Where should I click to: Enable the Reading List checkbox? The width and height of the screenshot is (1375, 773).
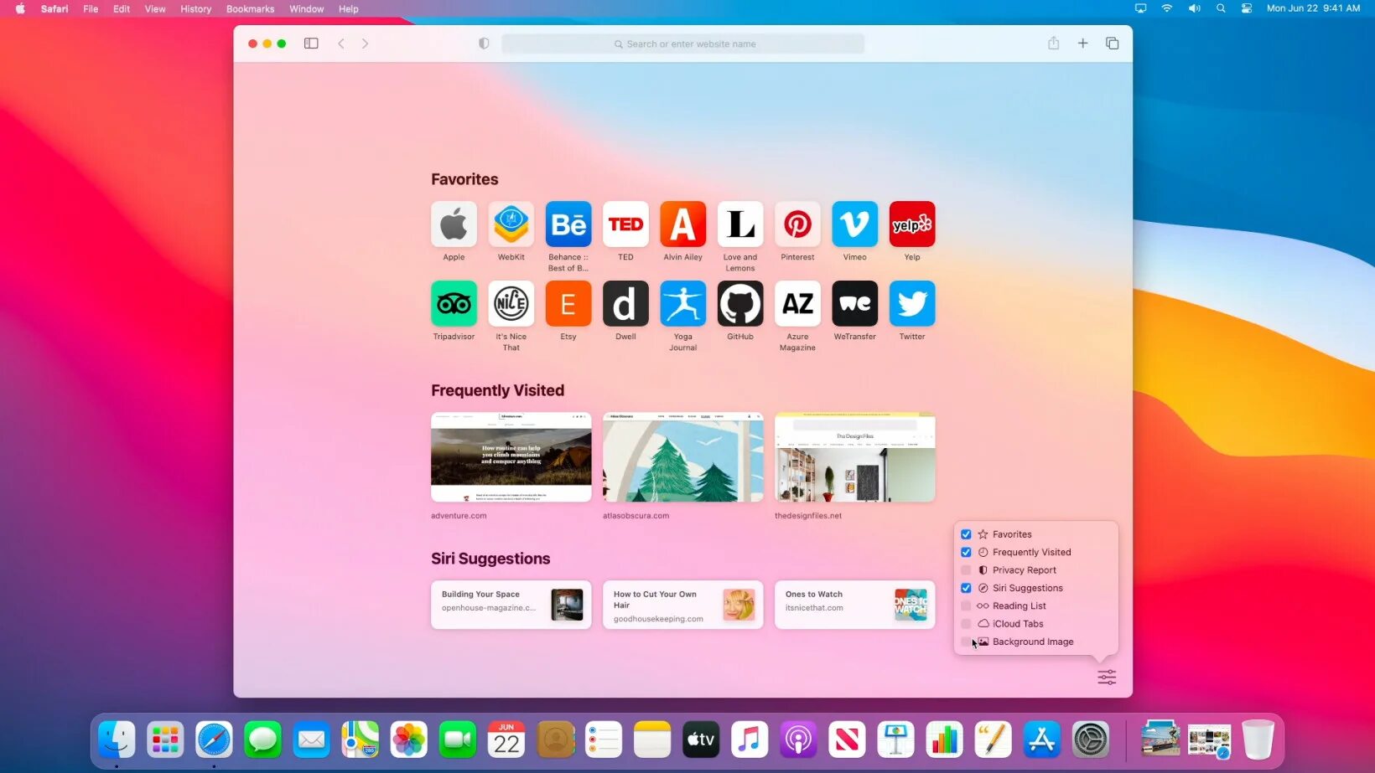point(966,606)
